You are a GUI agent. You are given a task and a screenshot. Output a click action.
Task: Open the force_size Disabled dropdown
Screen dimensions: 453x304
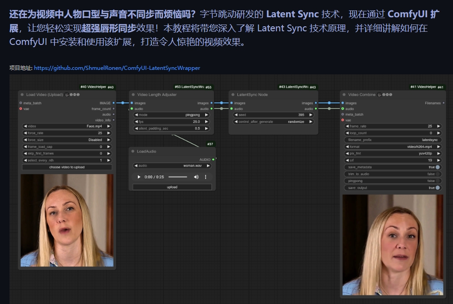pos(67,140)
